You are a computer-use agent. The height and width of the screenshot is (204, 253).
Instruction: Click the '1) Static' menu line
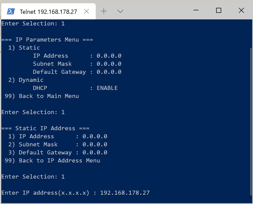click(x=24, y=48)
